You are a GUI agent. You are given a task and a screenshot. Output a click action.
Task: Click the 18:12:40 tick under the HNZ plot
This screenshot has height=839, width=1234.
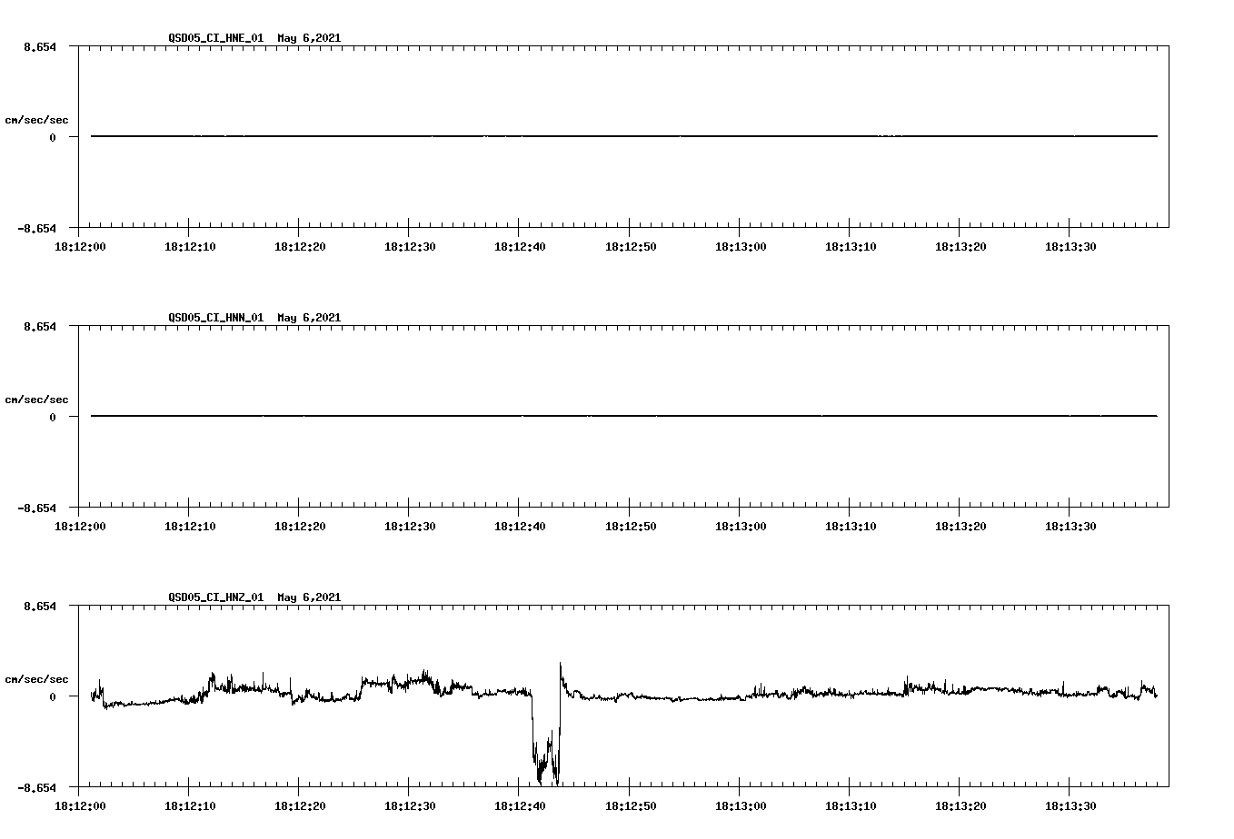click(x=521, y=804)
